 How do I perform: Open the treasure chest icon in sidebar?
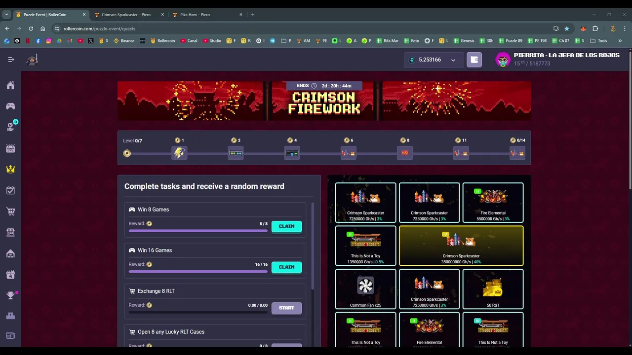(10, 148)
